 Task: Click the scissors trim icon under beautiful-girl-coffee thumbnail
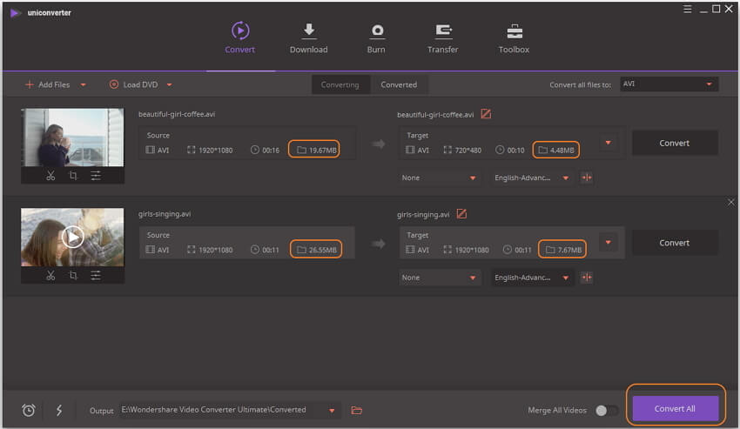pos(50,176)
